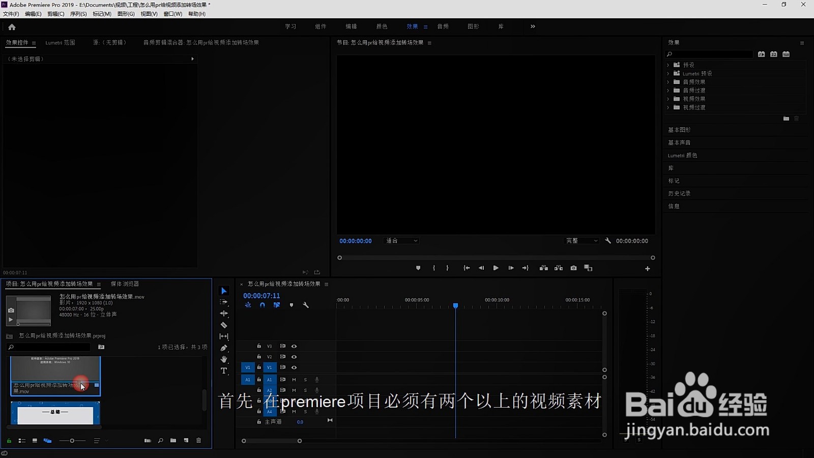
Task: Switch to 颜色 workspace tab
Action: [382, 26]
